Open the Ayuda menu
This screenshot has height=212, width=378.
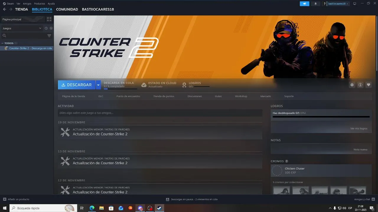coord(51,4)
